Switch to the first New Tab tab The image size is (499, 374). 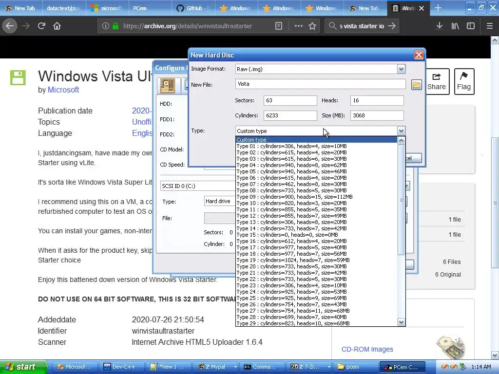point(21,8)
